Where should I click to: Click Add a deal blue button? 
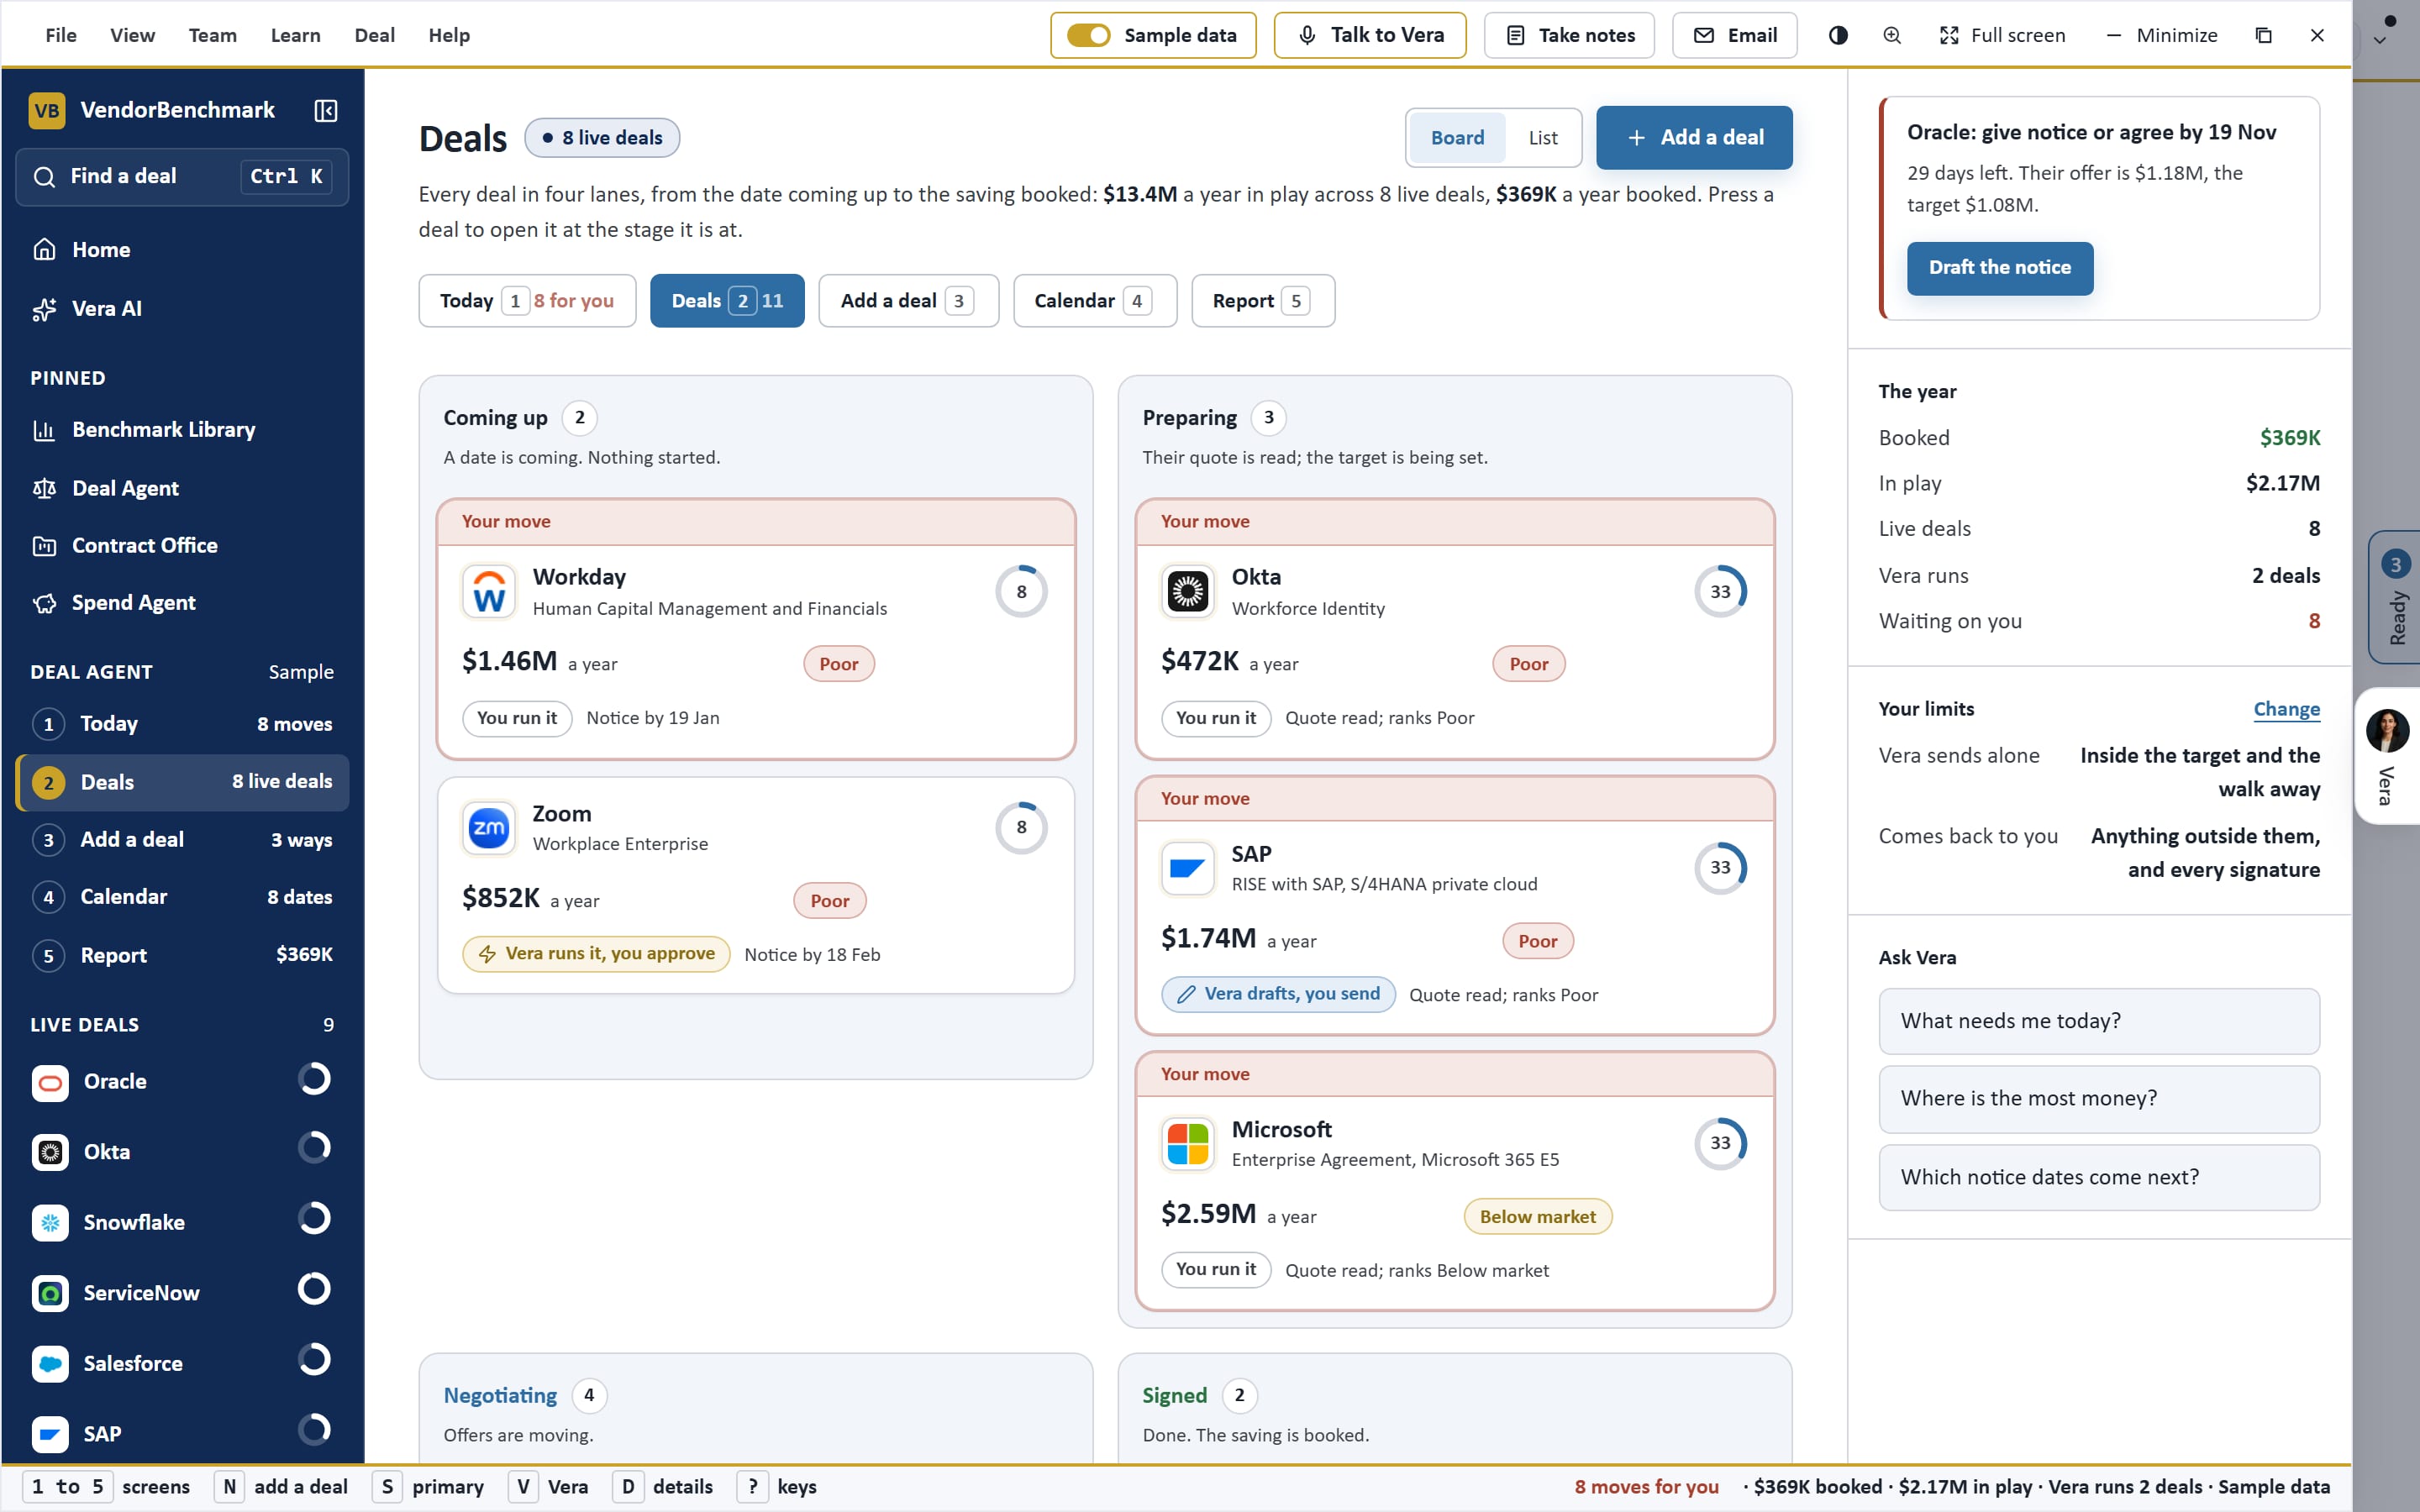1694,137
